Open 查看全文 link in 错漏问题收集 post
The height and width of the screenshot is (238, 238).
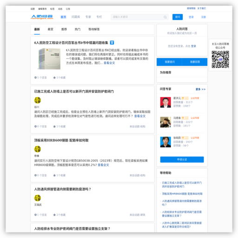tap(109, 63)
